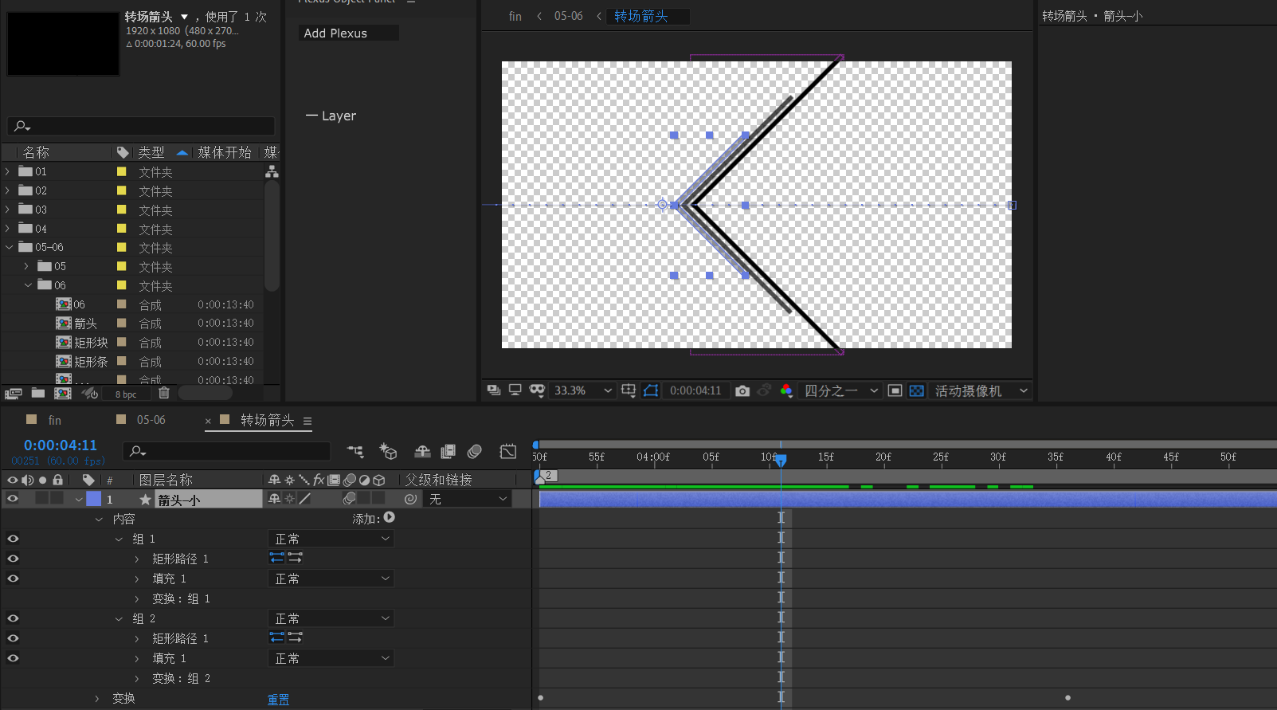This screenshot has width=1277, height=710.
Task: Switch to 05-06 timeline tab
Action: tap(151, 420)
